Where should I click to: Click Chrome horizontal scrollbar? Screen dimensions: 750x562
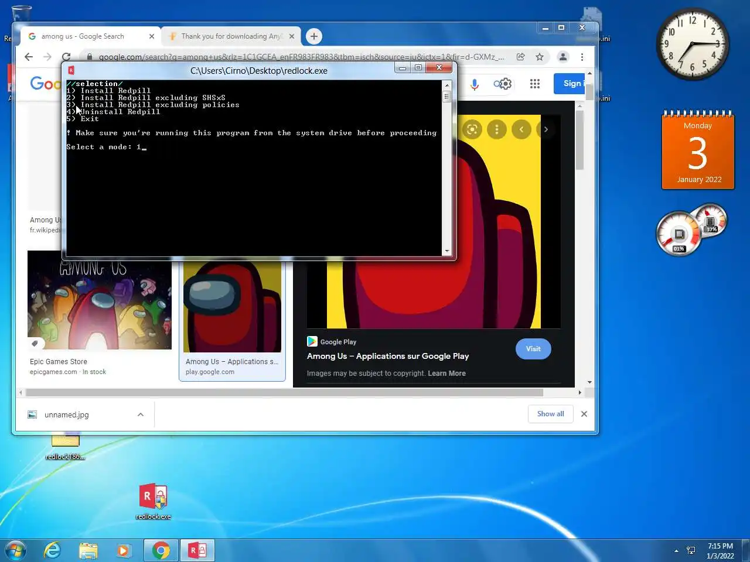pos(284,392)
